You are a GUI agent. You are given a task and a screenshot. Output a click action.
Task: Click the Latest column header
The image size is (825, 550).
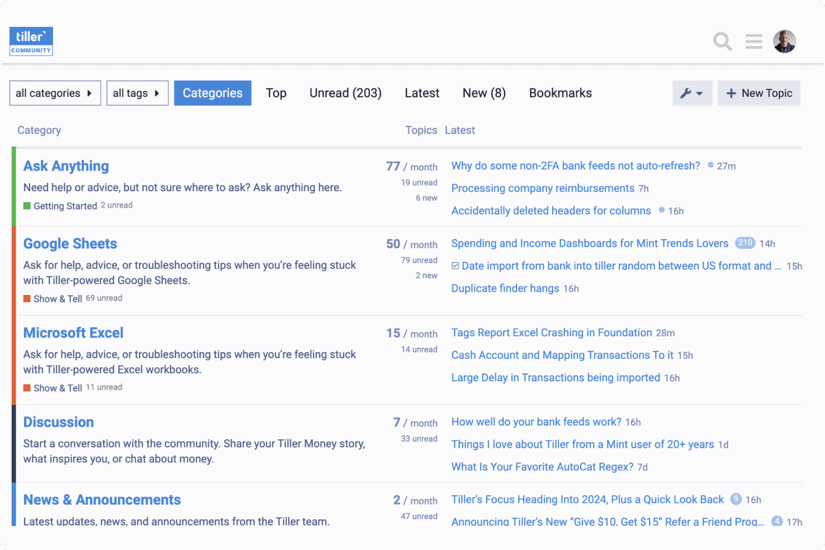[460, 130]
